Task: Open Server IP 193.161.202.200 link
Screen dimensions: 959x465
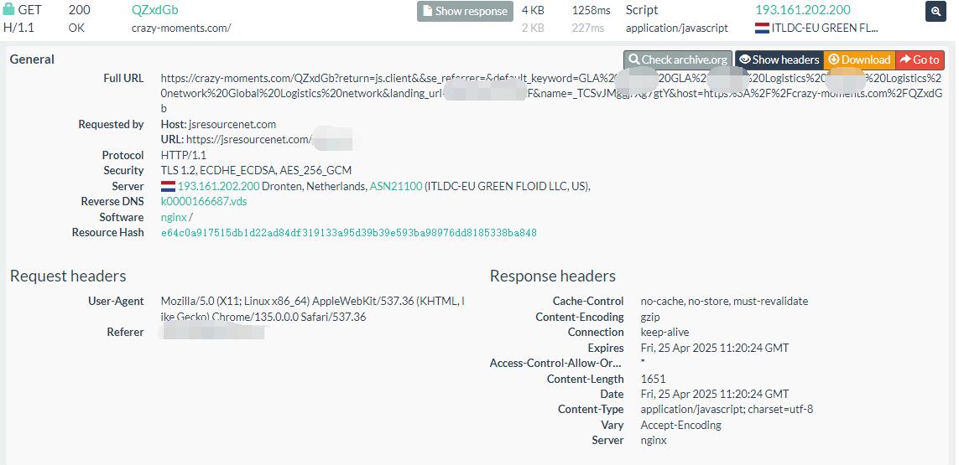Action: 218,186
